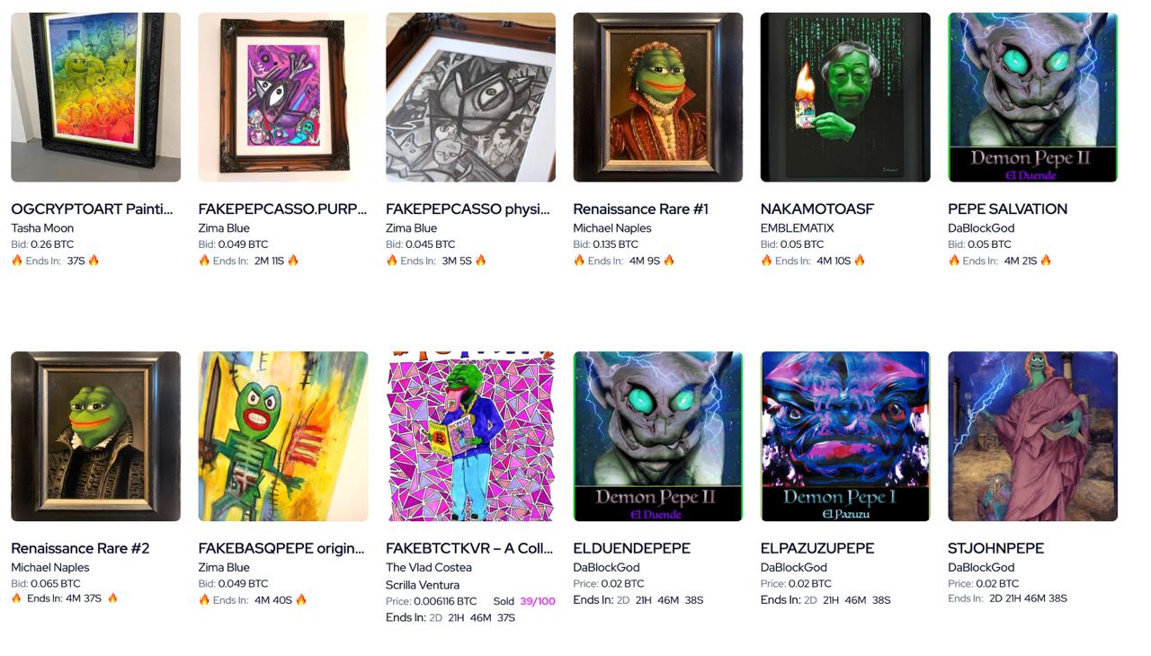Click the Michael Naples artist name under Renaissance Rare #1

(x=612, y=228)
